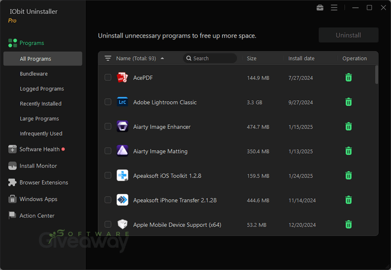Click the Browser Extensions puzzle icon
This screenshot has width=391, height=270.
(x=12, y=183)
